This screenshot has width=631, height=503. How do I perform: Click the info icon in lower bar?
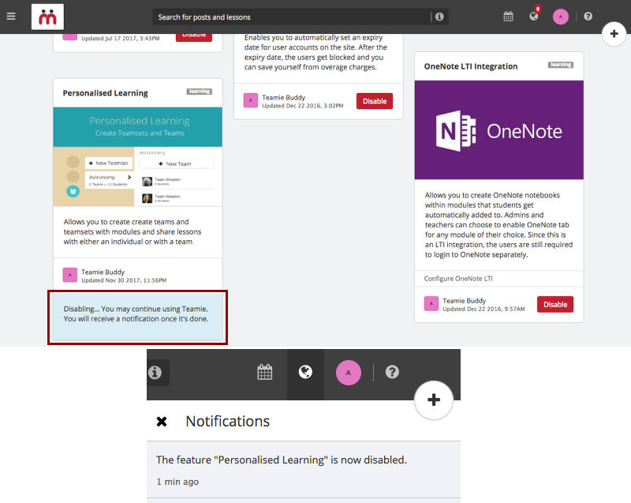tap(155, 373)
